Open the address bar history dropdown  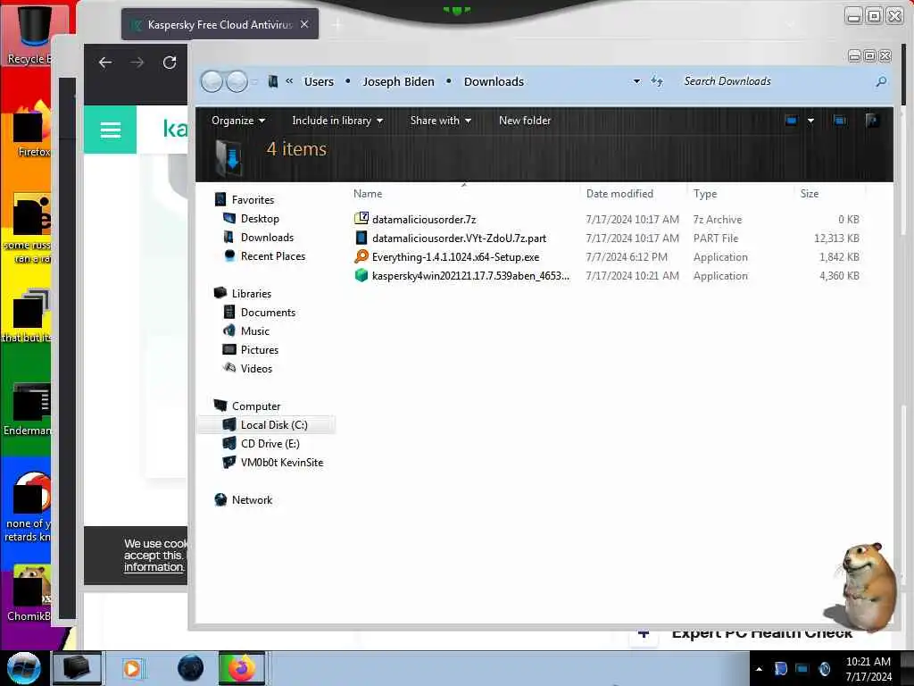coord(636,81)
